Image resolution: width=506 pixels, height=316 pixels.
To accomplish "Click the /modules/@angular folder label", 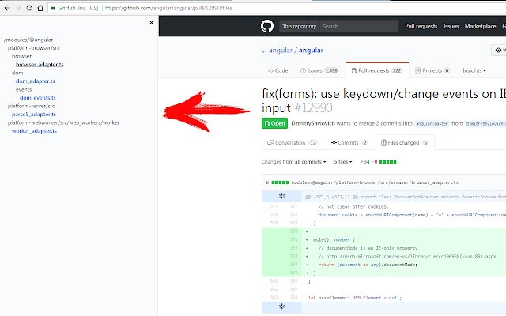I will click(28, 39).
